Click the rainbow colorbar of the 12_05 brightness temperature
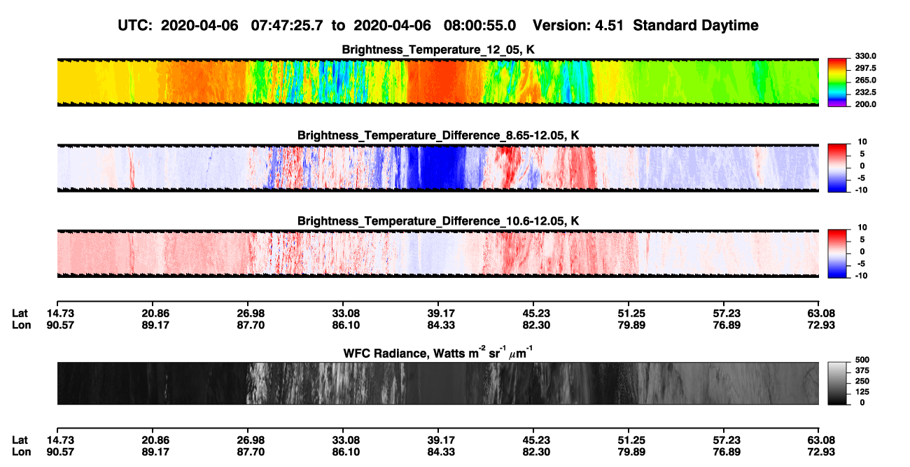 click(838, 82)
